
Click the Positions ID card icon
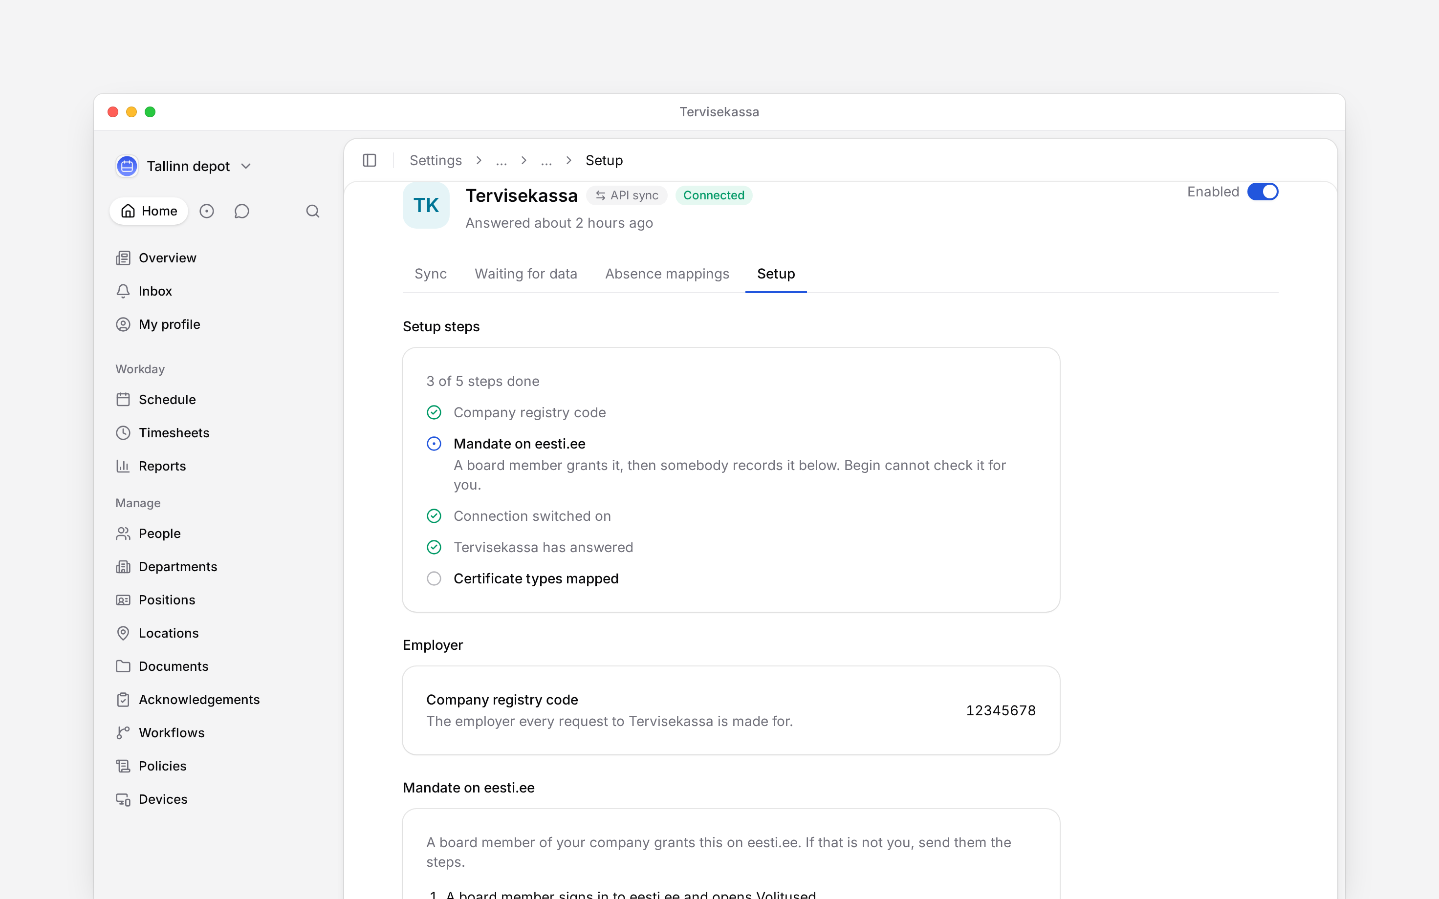point(123,600)
